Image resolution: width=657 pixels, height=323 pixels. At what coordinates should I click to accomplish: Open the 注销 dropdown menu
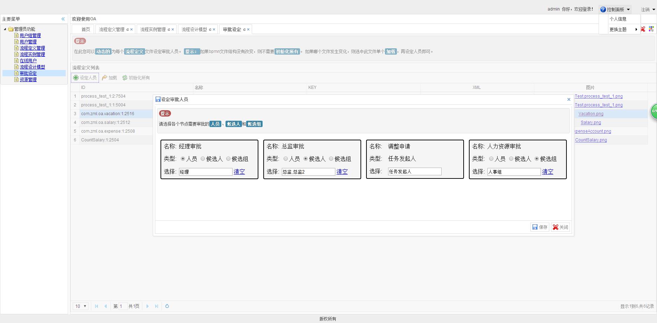coord(648,9)
